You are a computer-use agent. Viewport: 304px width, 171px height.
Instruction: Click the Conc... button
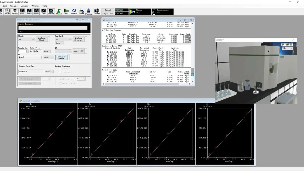coord(59,43)
